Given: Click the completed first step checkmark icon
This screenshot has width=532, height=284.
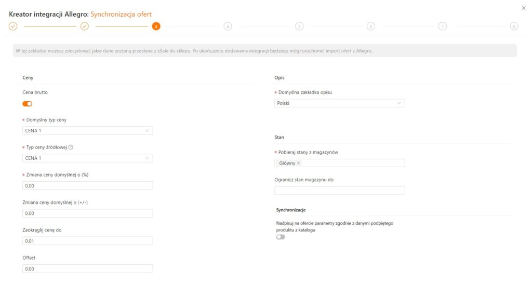Looking at the screenshot, I should coord(13,26).
